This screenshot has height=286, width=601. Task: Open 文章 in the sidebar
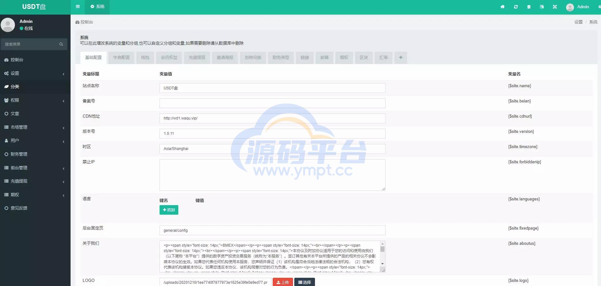coord(35,114)
